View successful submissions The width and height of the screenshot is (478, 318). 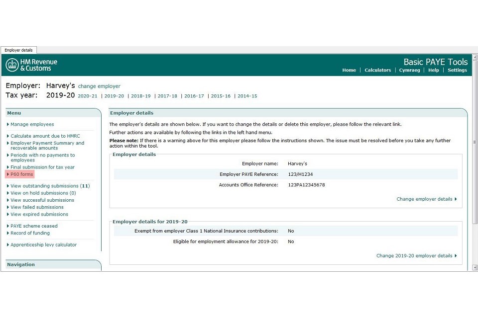tap(42, 200)
